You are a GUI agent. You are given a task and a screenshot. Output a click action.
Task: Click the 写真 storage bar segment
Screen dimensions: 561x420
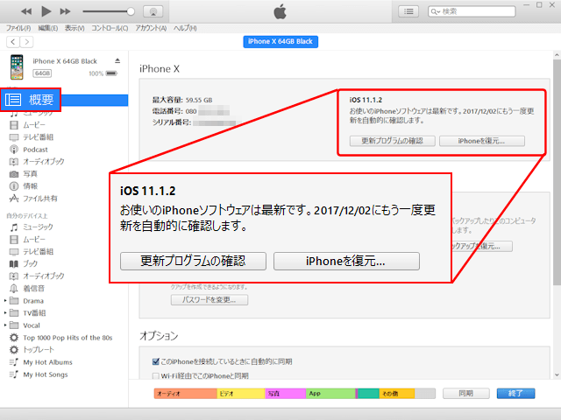(285, 394)
